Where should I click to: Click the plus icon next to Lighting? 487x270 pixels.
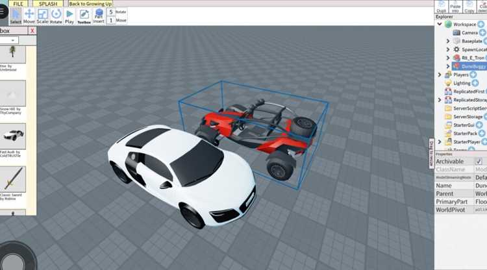[475, 83]
